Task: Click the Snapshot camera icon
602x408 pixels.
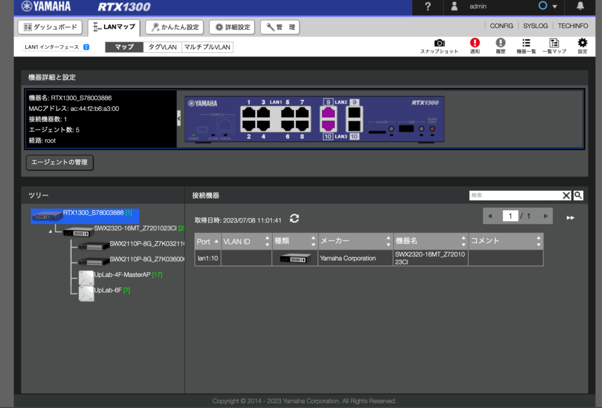Action: click(439, 43)
